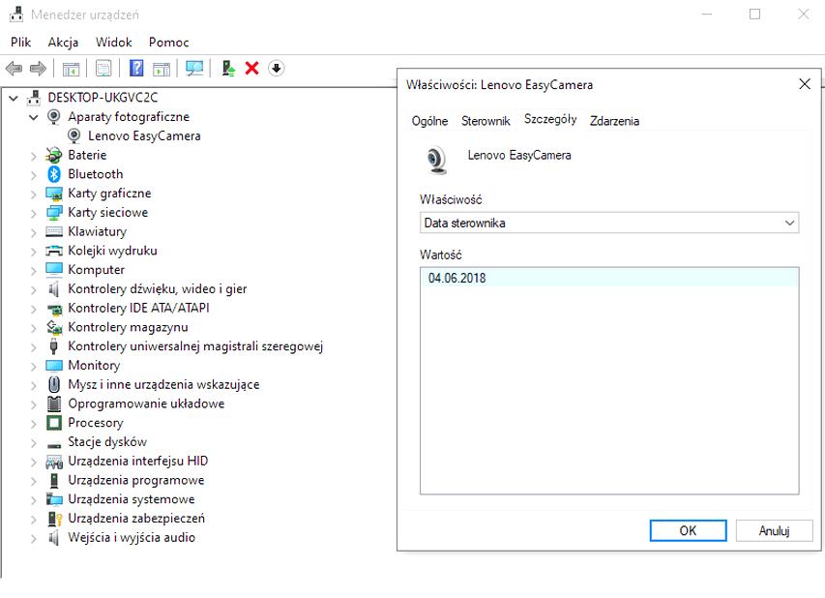Expand Kontrolery dźwięku, wideo i gier
This screenshot has height=598, width=825.
[x=34, y=289]
